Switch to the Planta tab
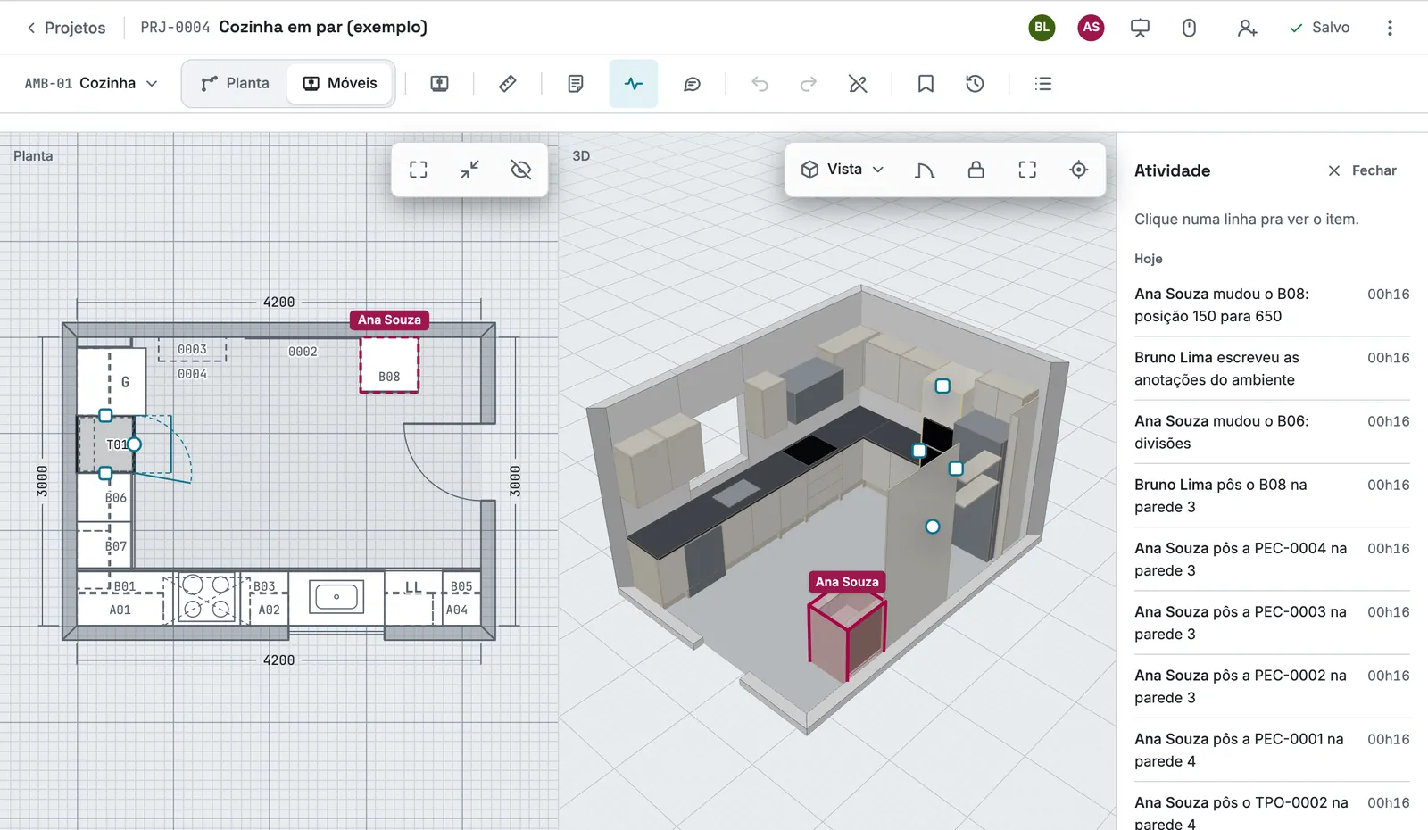This screenshot has width=1428, height=830. 235,83
